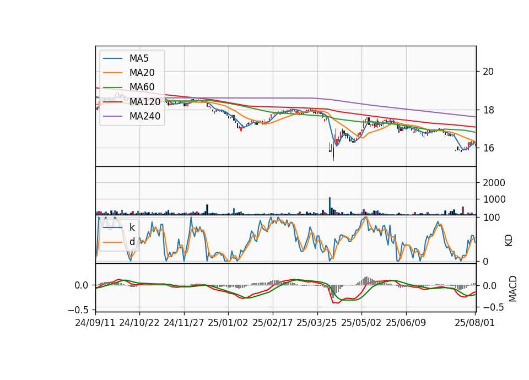The height and width of the screenshot is (380, 529).
Task: Click the 'd' legend label in KD panel
Action: [x=132, y=241]
